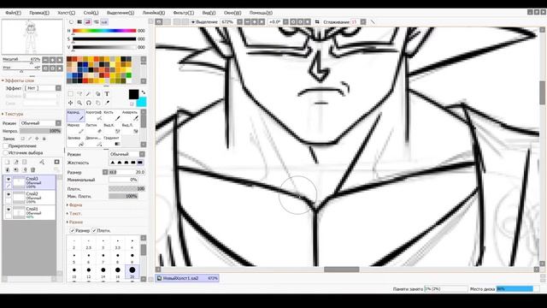Select the Text tool
The width and height of the screenshot is (547, 308).
pyautogui.click(x=107, y=94)
